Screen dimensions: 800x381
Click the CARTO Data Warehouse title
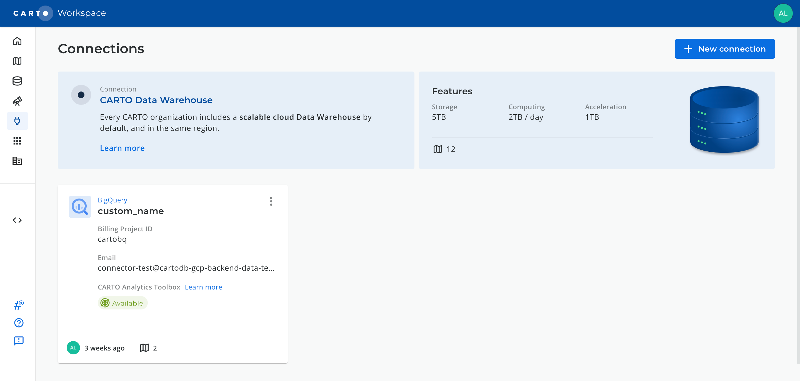click(156, 100)
